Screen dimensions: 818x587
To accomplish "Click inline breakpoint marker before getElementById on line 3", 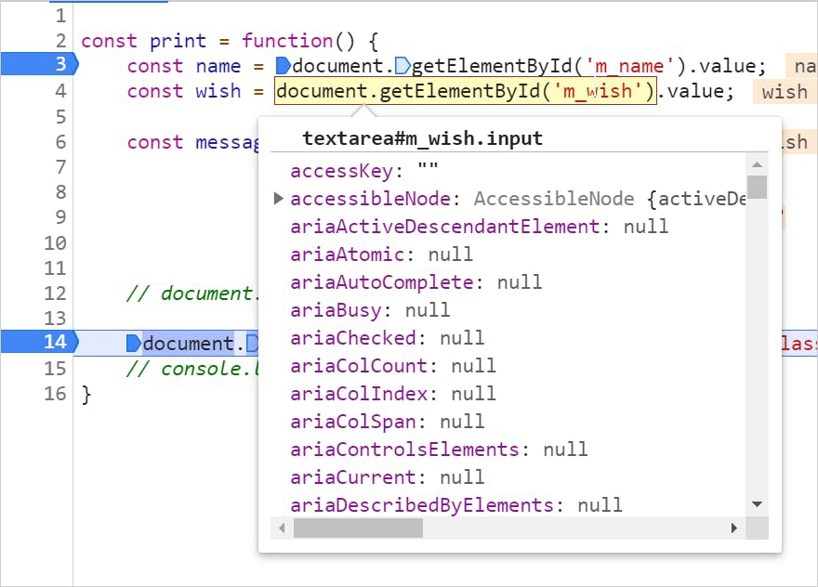I will (x=402, y=66).
